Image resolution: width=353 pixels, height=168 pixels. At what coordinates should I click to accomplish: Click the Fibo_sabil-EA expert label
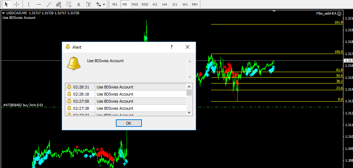[326, 13]
